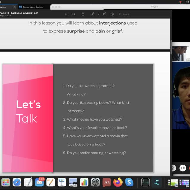Open System Preferences from the Dock
190x190 pixels.
pyautogui.click(x=96, y=182)
